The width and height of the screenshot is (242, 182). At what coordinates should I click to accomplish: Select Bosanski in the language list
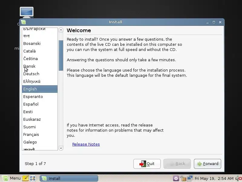(x=40, y=43)
